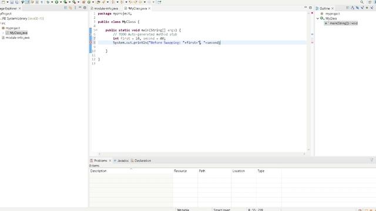Open the Run dropdown arrow
The width and height of the screenshot is (376, 211).
(61, 2)
